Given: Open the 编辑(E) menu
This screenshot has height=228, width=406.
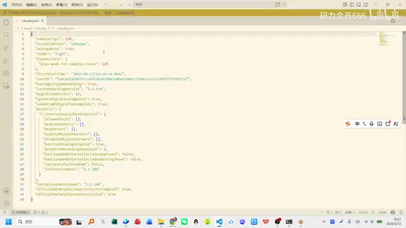Looking at the screenshot, I should (32, 4).
